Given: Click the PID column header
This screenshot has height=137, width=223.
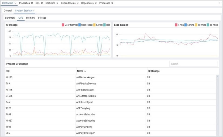Looking at the screenshot, I should 8,71.
